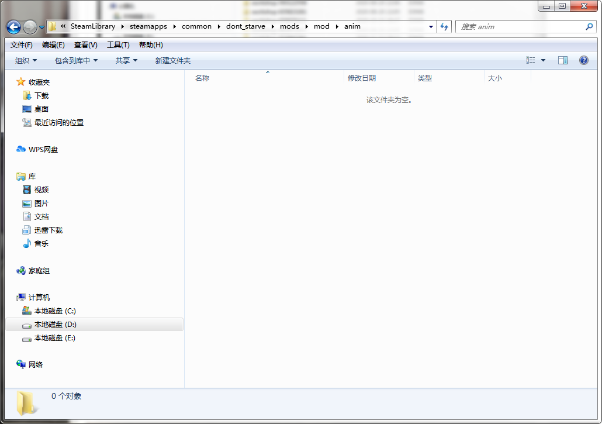Open WPS网盘 cloud drive in sidebar
This screenshot has width=602, height=424.
tap(43, 150)
